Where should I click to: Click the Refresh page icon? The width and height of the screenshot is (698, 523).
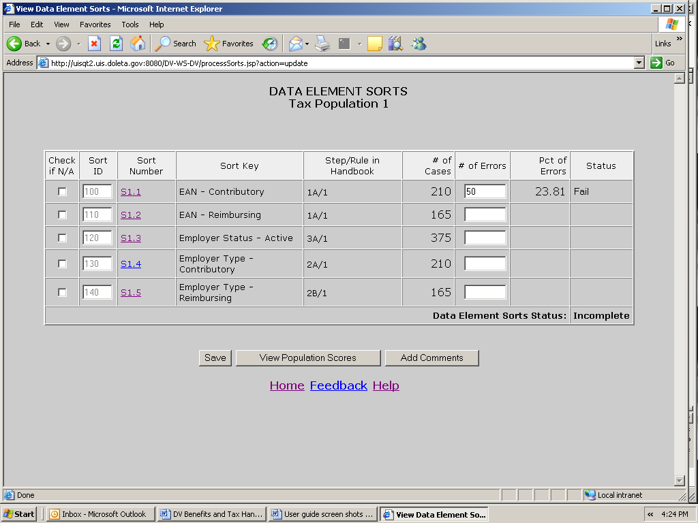point(116,44)
